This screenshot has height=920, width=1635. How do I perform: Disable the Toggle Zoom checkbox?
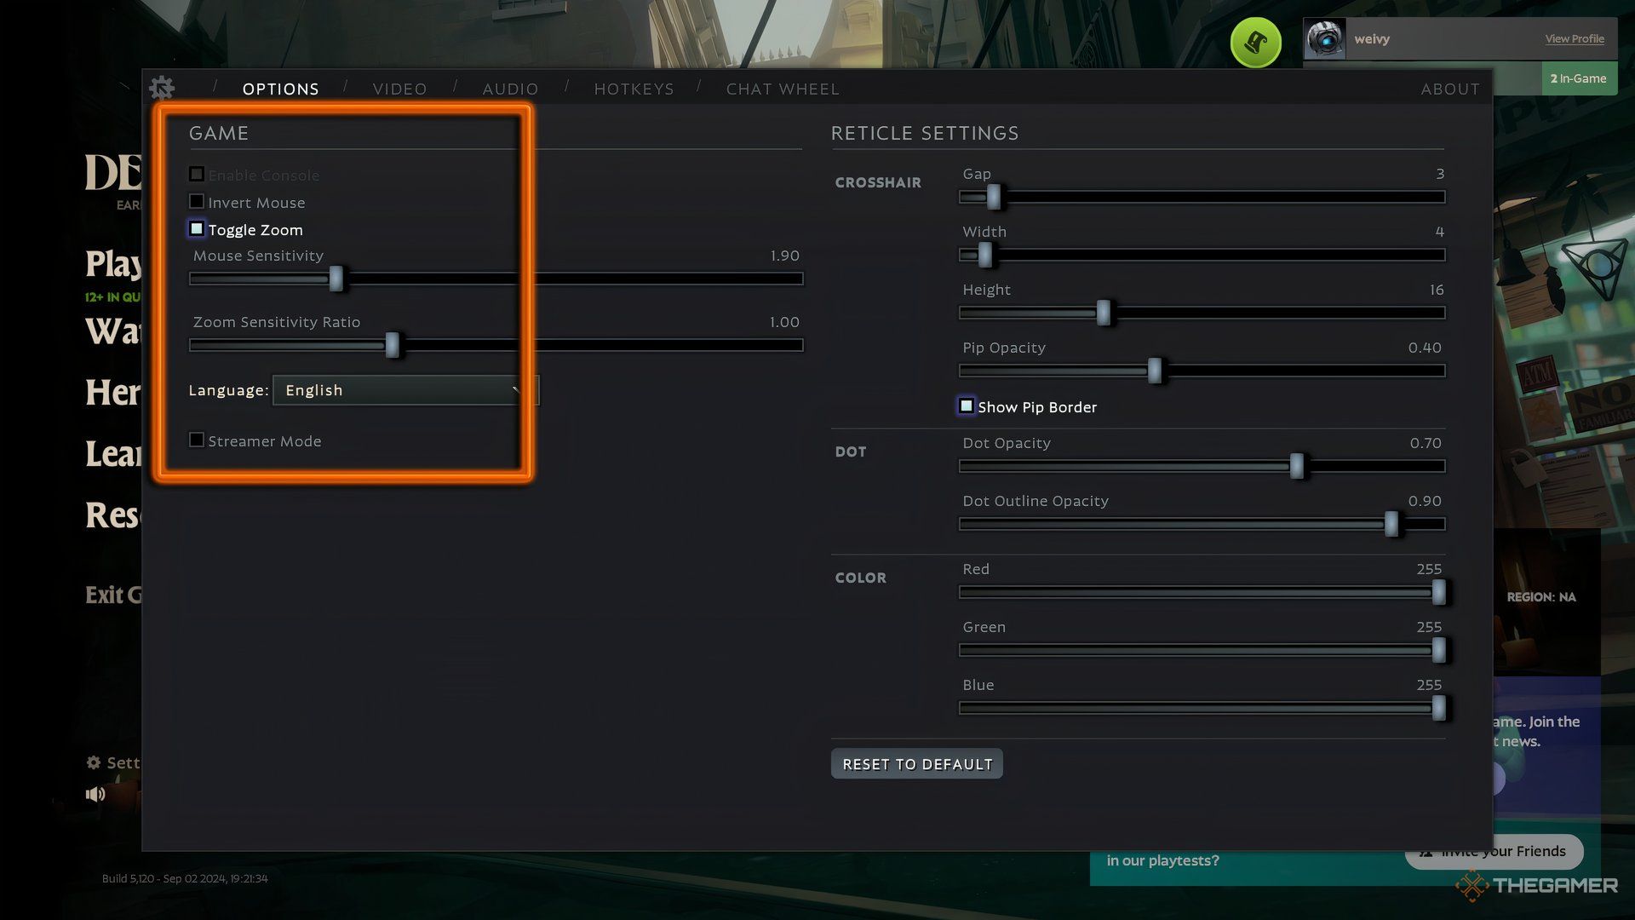pos(195,229)
